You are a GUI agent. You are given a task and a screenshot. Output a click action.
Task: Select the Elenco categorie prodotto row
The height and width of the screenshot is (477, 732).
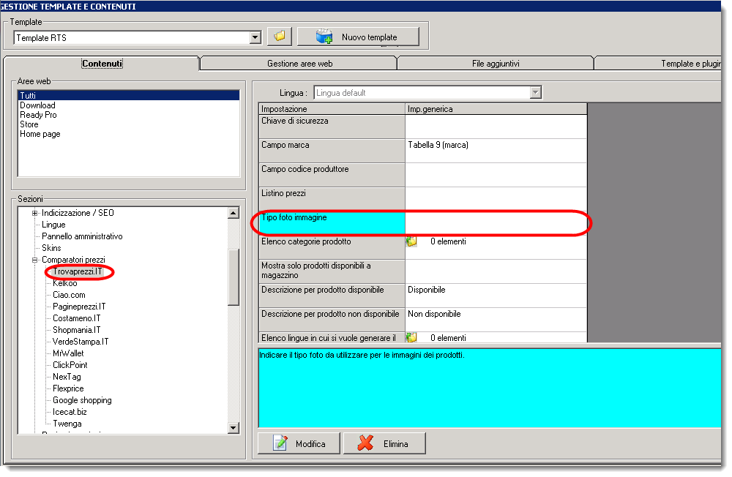coord(422,247)
